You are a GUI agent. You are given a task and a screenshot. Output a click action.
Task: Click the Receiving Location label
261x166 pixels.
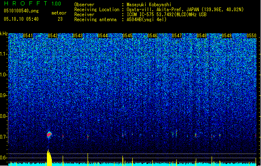pos(97,10)
